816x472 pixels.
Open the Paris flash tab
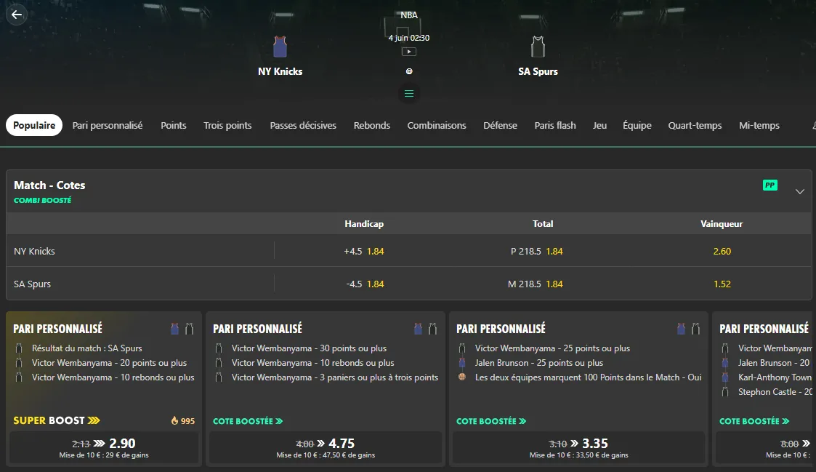pyautogui.click(x=554, y=126)
